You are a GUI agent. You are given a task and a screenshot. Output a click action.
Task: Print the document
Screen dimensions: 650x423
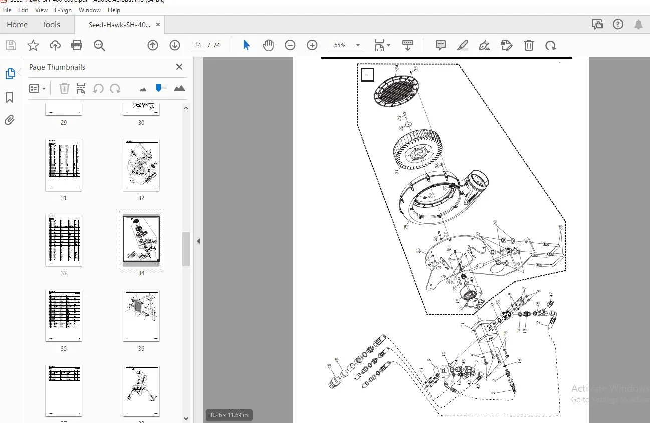point(77,46)
